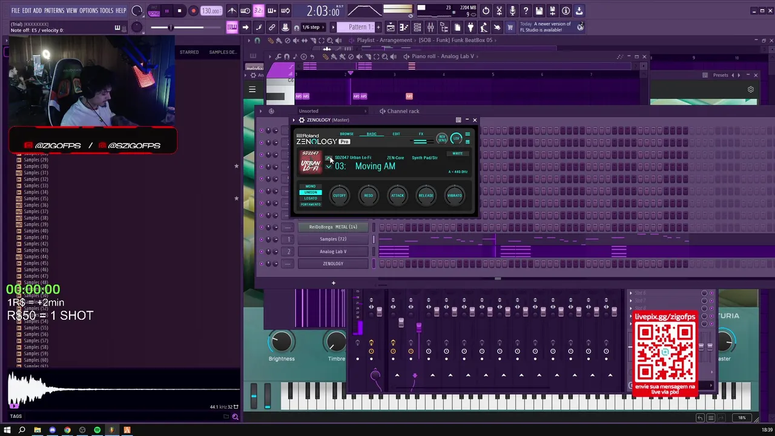This screenshot has width=775, height=436.
Task: Click the help question mark icon
Action: 526,11
